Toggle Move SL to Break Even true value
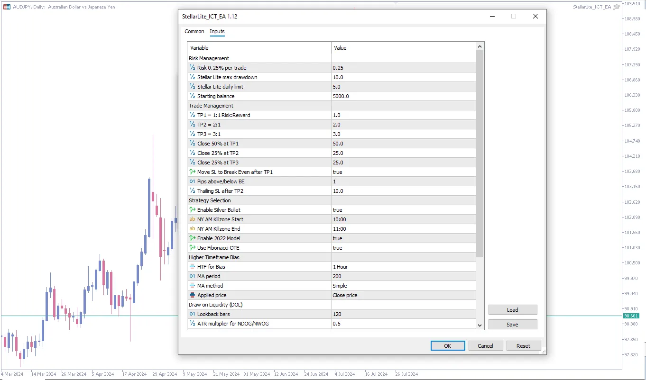The height and width of the screenshot is (380, 646). [x=403, y=172]
